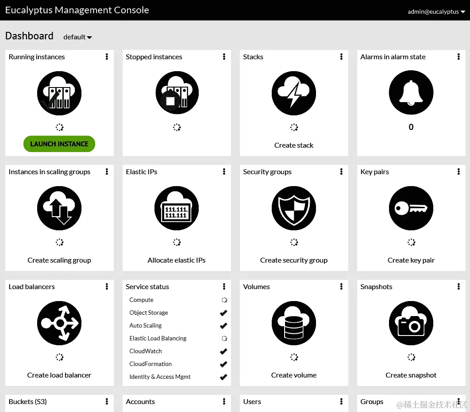Click the Create security group link

point(294,260)
